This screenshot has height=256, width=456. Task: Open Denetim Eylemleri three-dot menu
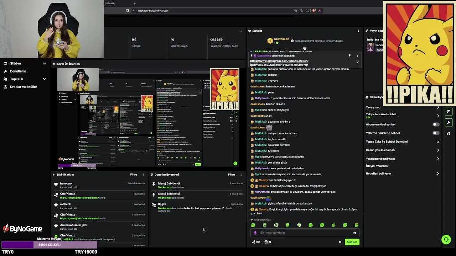tap(241, 175)
